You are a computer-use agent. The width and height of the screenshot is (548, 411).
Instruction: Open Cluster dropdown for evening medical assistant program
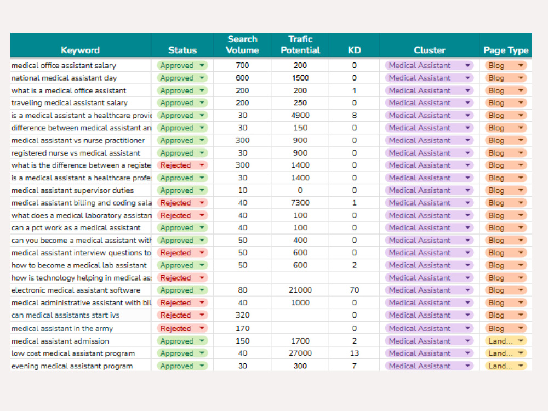(429, 366)
